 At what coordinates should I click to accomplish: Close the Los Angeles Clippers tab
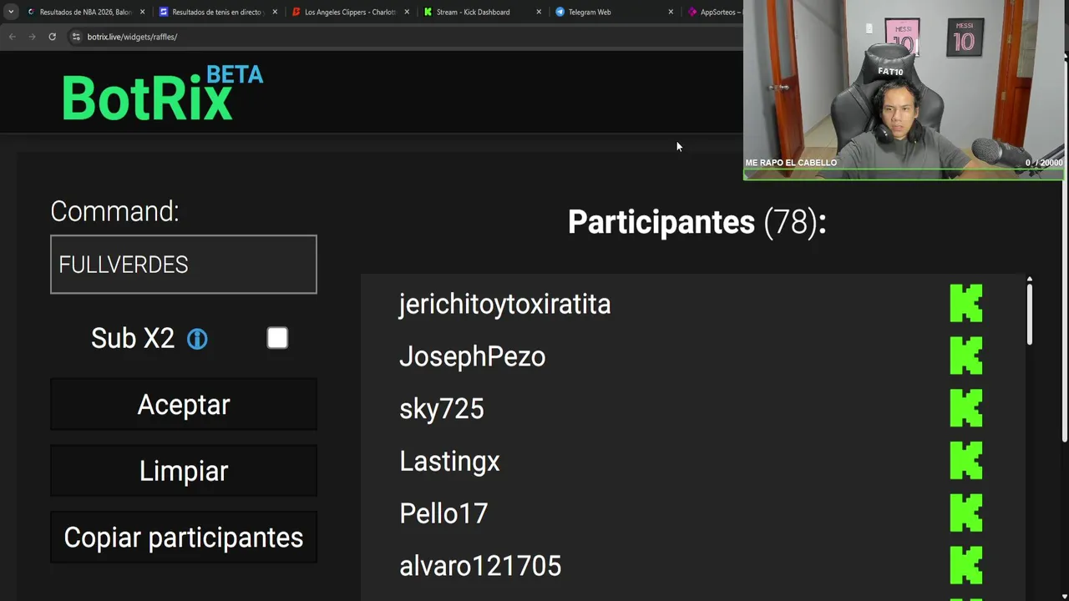pyautogui.click(x=407, y=12)
